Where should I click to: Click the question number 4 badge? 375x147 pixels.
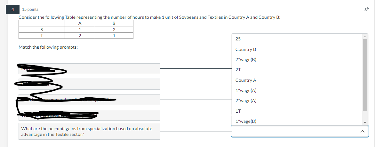[13, 10]
